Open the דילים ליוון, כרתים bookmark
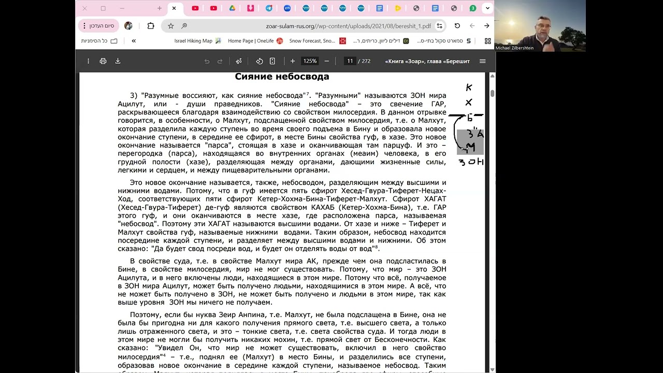The height and width of the screenshot is (373, 663). tap(381, 41)
